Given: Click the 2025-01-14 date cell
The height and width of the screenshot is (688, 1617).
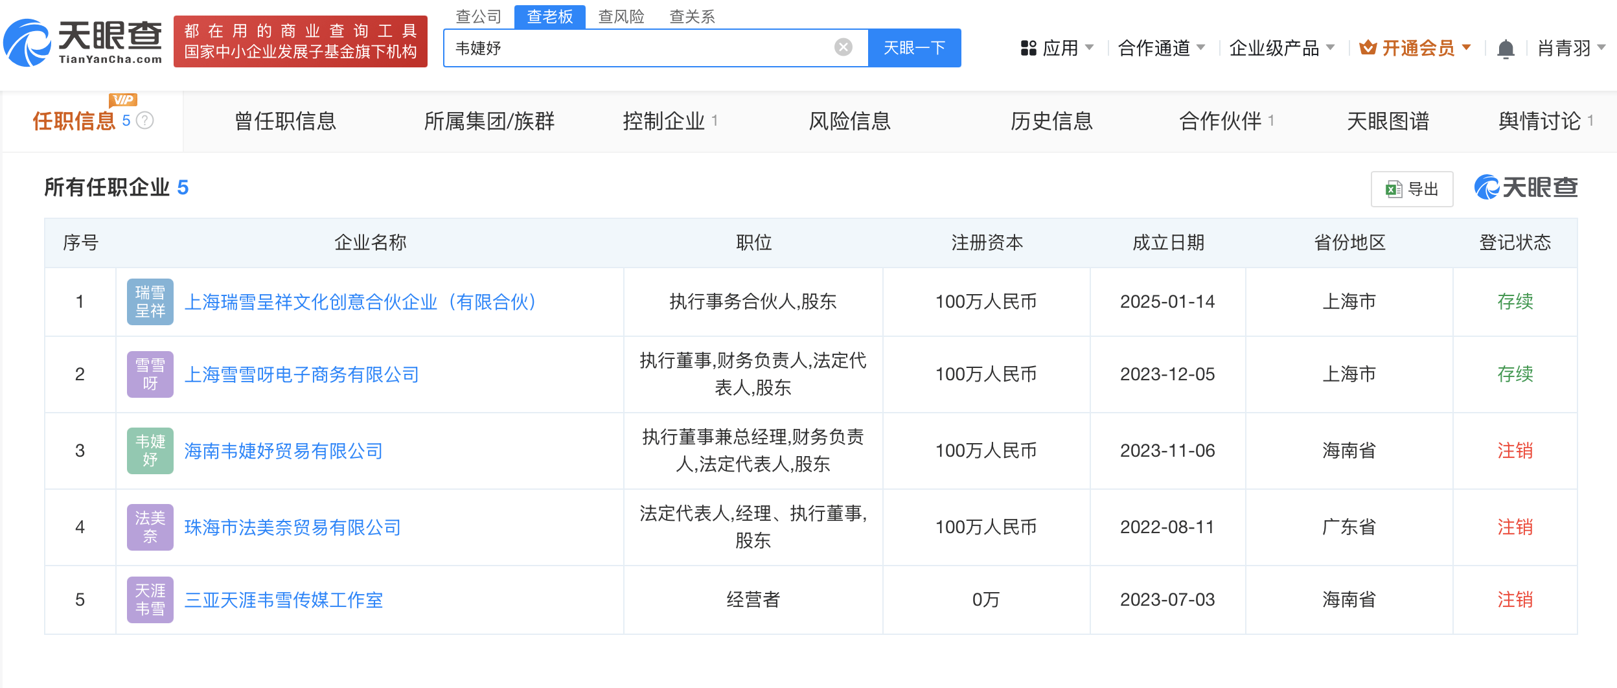Looking at the screenshot, I should (x=1167, y=302).
